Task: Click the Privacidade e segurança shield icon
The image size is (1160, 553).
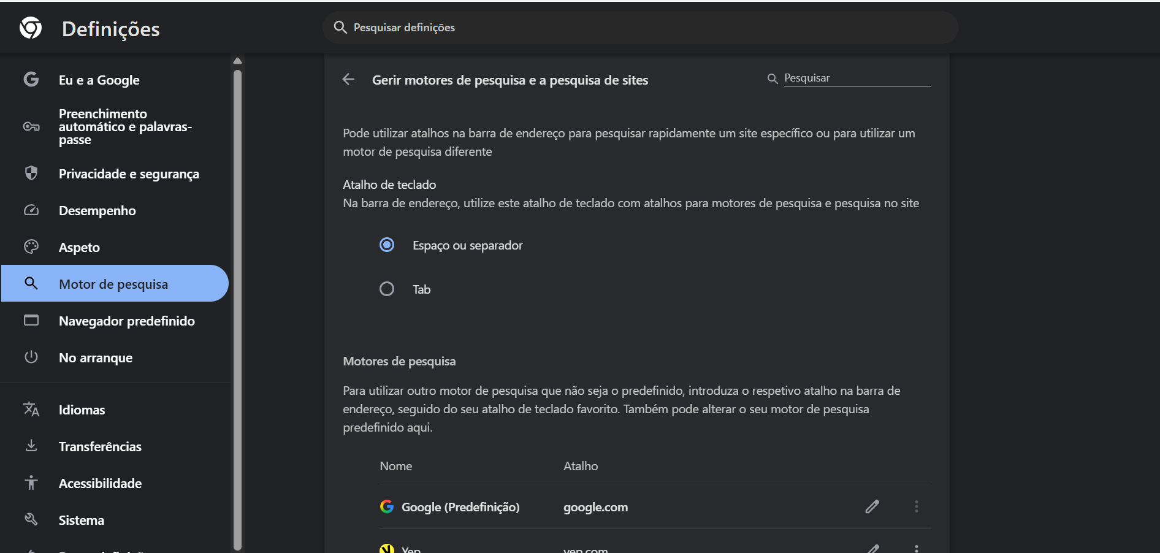Action: pyautogui.click(x=31, y=174)
